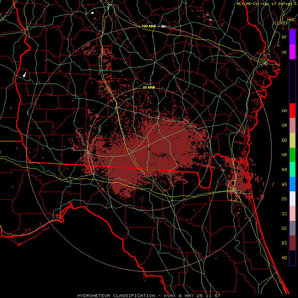The image size is (298, 298).
Task: Click the 50 NMI range ring label
Action: 149,87
